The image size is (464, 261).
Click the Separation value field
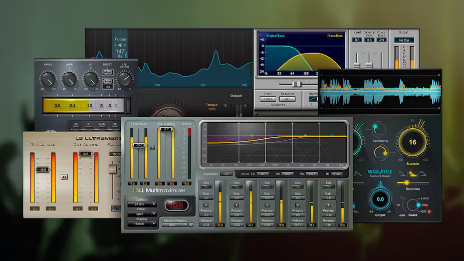pos(226,174)
